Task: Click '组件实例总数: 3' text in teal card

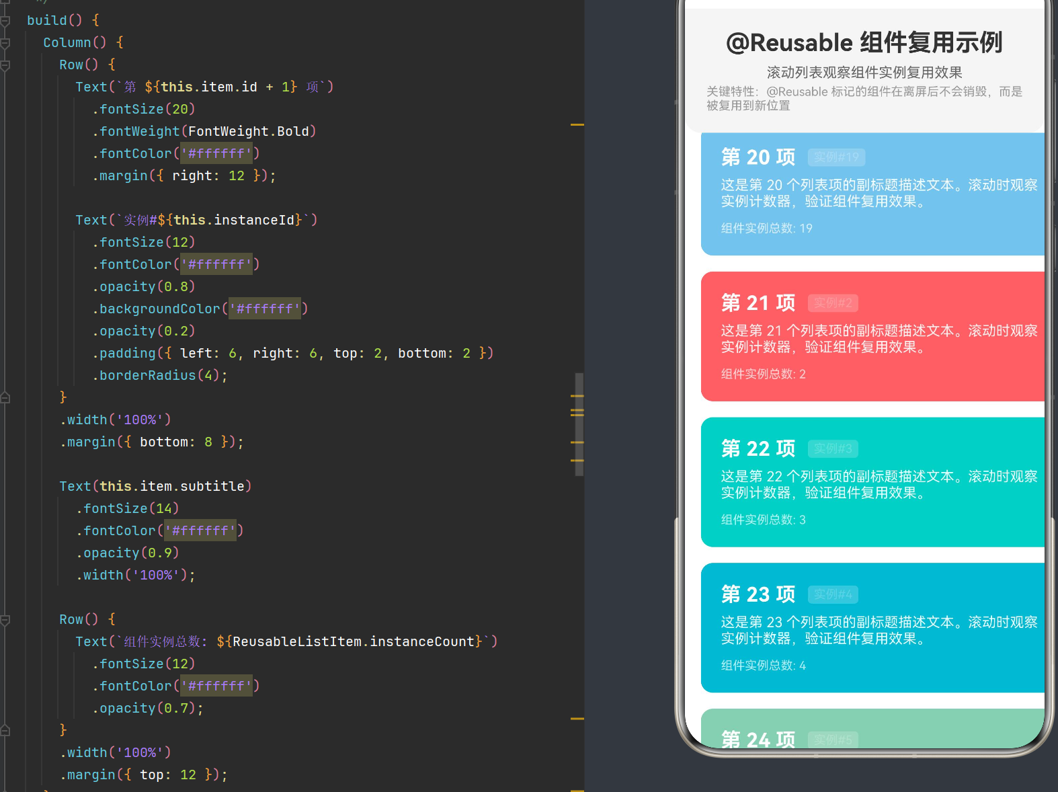Action: tap(764, 520)
